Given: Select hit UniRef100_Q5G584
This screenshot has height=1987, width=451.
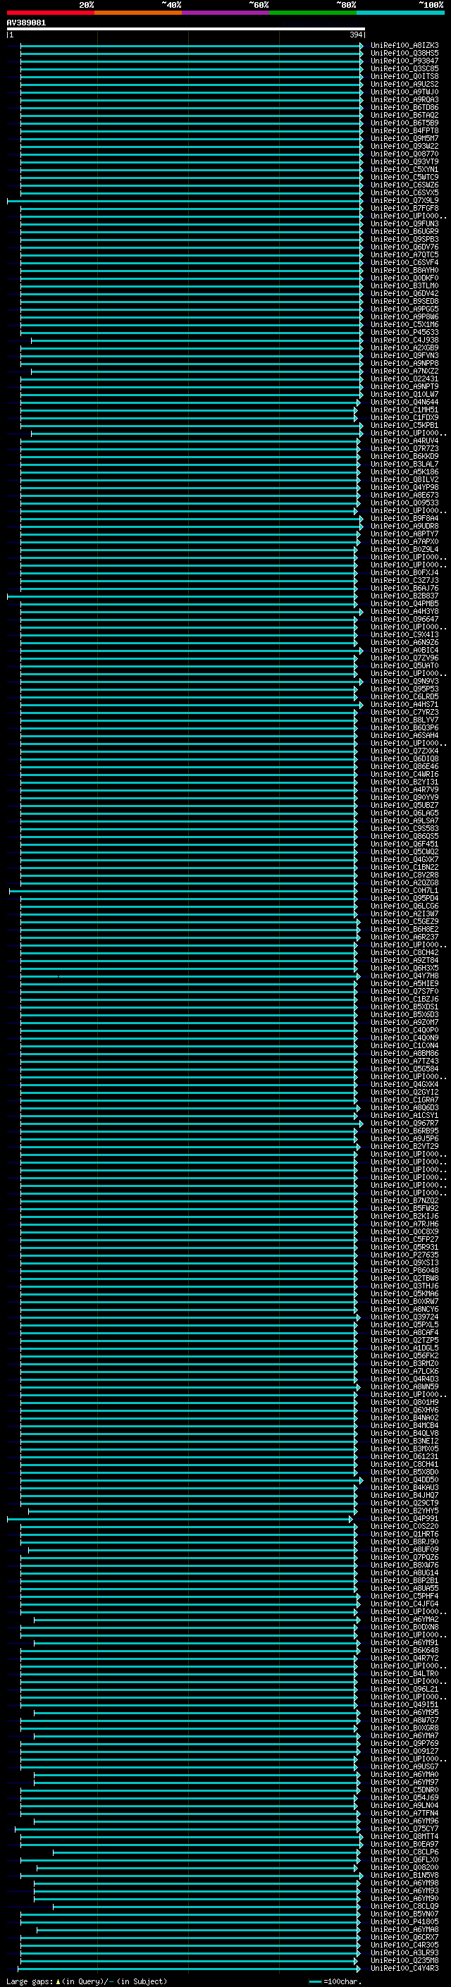Looking at the screenshot, I should (404, 1069).
